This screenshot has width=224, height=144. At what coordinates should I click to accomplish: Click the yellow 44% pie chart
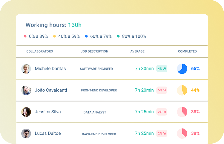click(182, 90)
